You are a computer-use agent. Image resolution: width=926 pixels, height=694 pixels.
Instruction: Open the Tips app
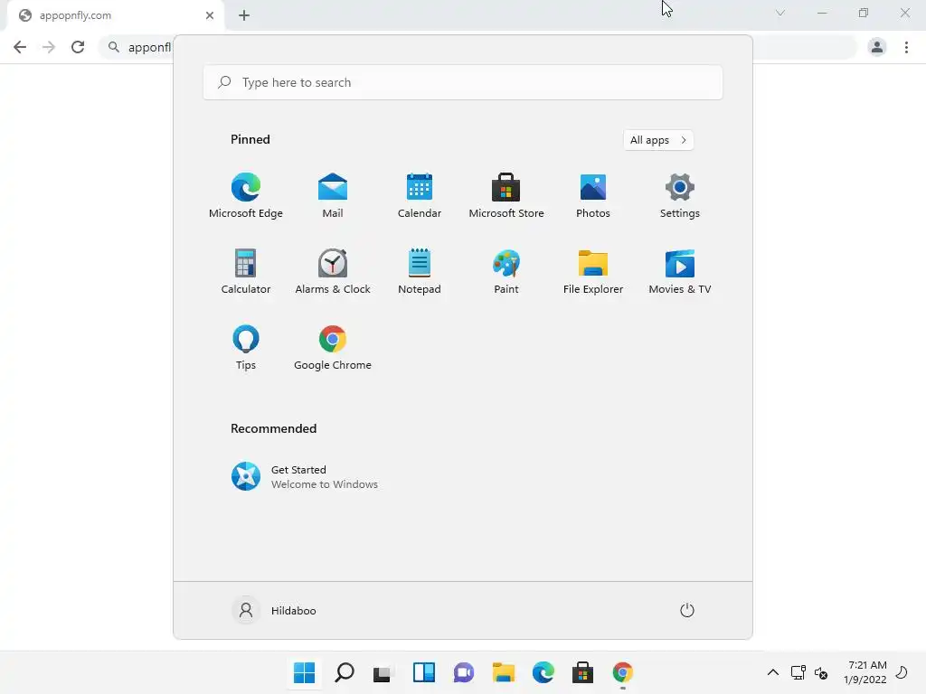pyautogui.click(x=246, y=348)
